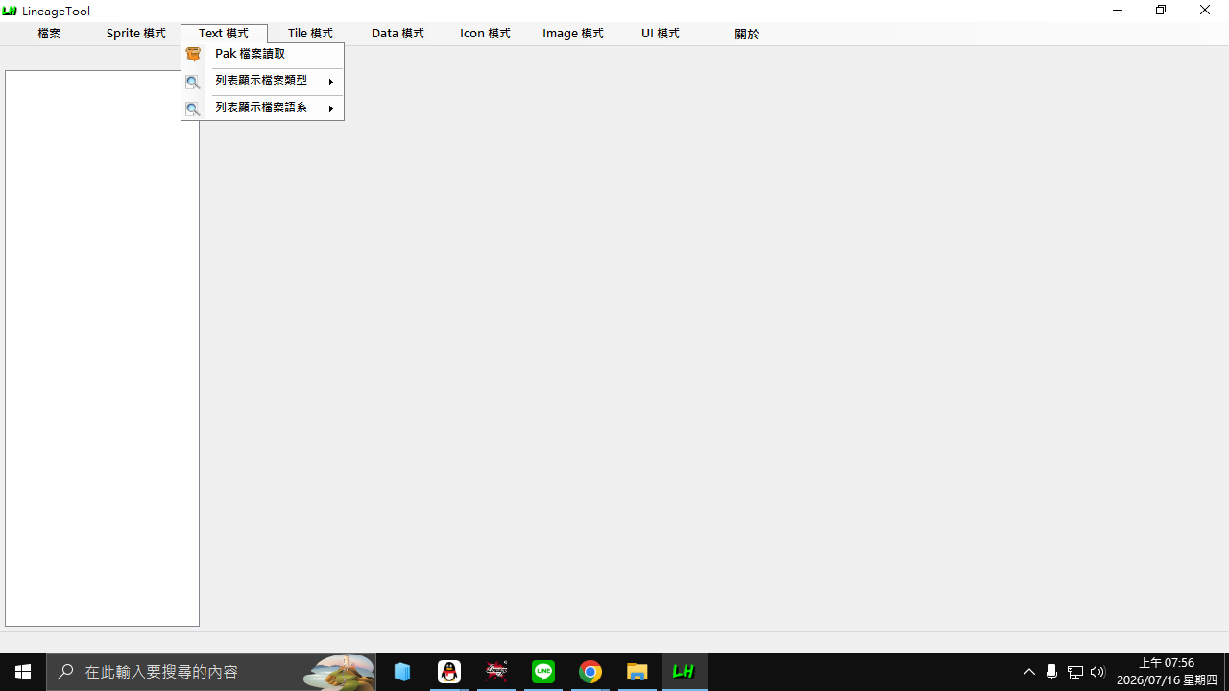Minimize the LineageTool window
This screenshot has height=691, width=1229.
(1118, 11)
